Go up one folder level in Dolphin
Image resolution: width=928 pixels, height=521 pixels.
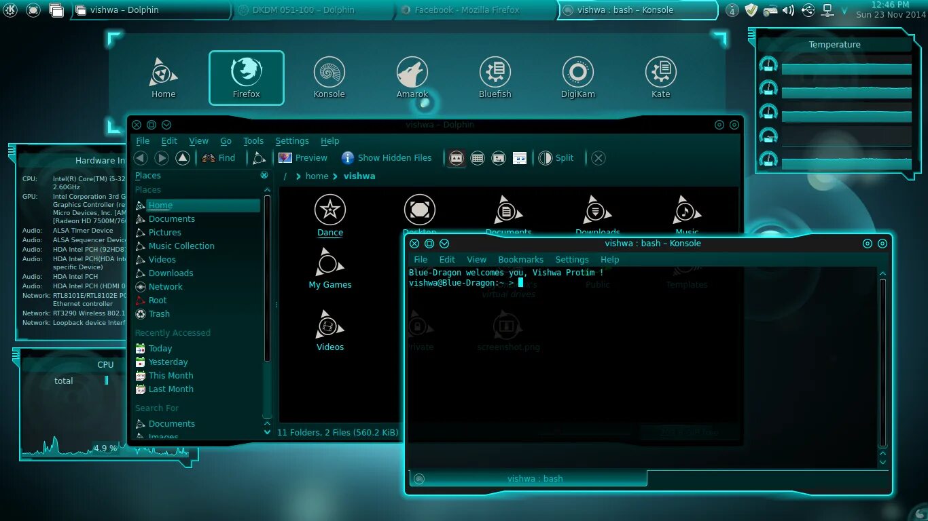click(183, 158)
